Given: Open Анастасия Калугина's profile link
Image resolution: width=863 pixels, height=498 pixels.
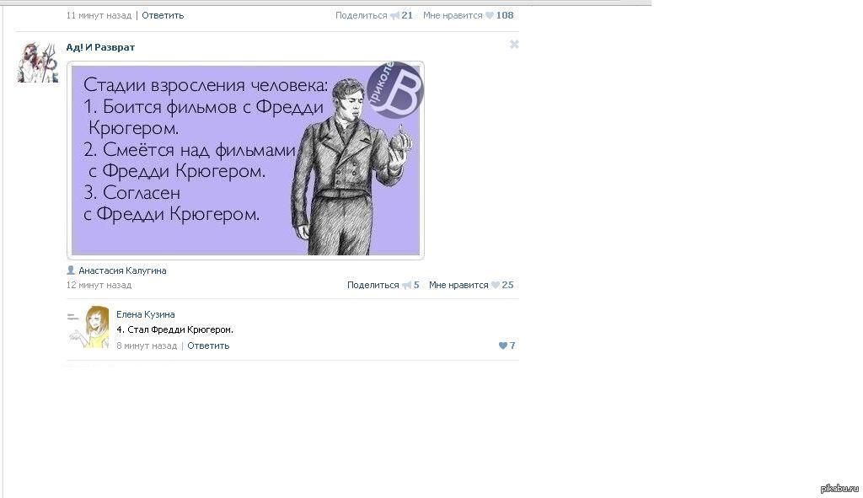Looking at the screenshot, I should 122,270.
